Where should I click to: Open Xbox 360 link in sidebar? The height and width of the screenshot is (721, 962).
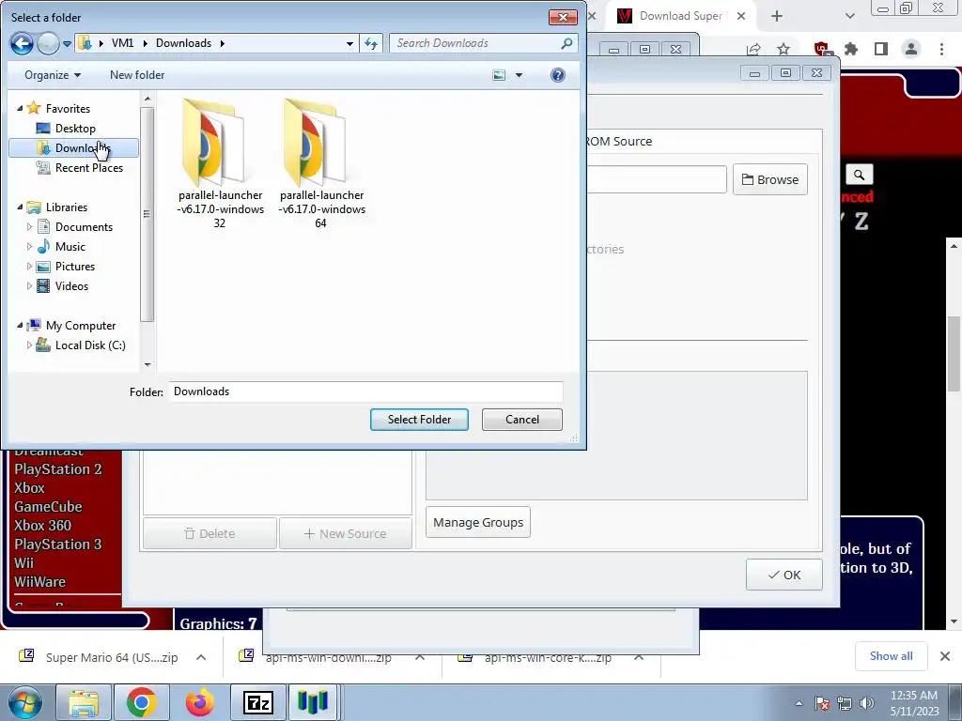point(42,526)
